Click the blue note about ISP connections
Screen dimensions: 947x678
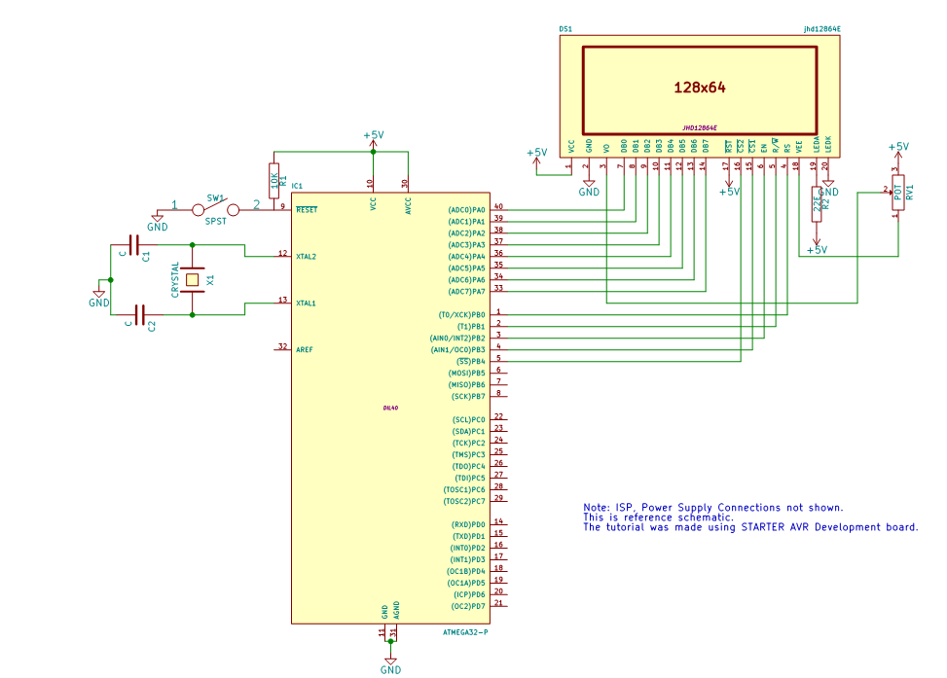712,508
